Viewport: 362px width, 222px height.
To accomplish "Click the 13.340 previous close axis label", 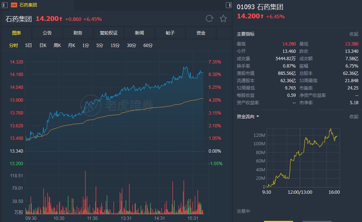I will tap(16, 151).
